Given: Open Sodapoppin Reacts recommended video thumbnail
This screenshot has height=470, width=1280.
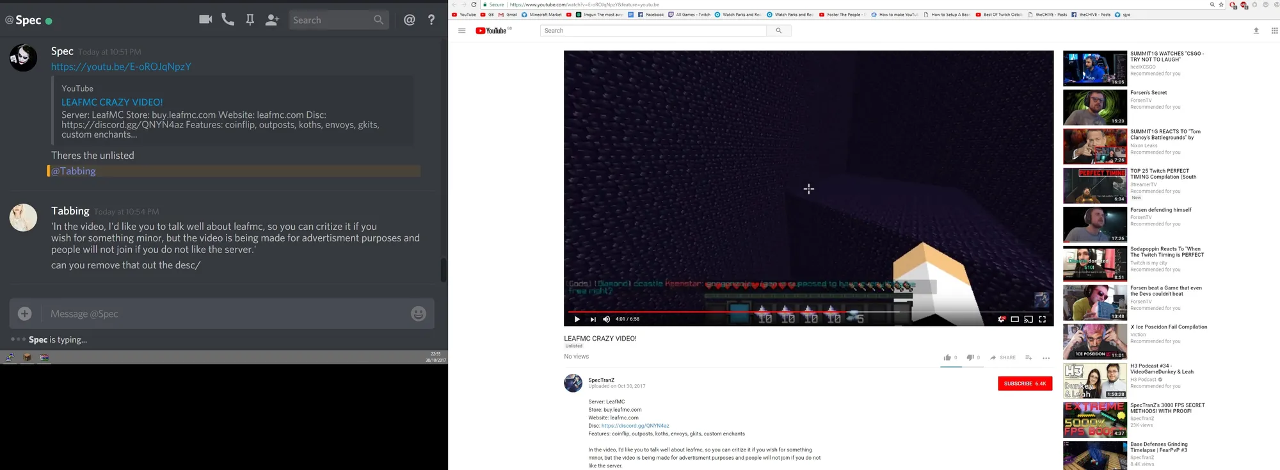Looking at the screenshot, I should click(x=1094, y=264).
